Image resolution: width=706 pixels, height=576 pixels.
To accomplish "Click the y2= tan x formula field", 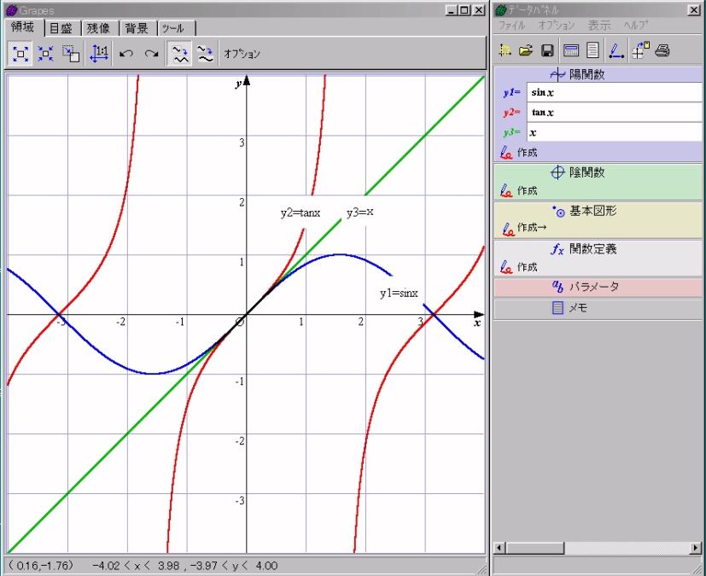I will pyautogui.click(x=614, y=113).
